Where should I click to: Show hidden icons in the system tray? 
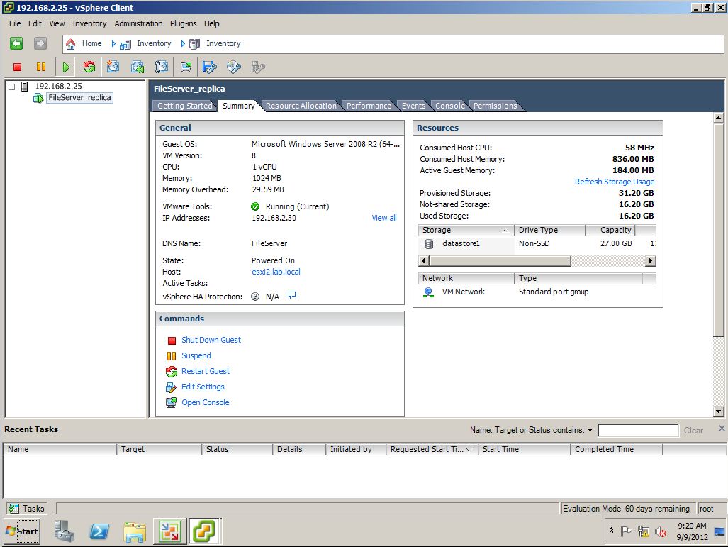[x=612, y=530]
